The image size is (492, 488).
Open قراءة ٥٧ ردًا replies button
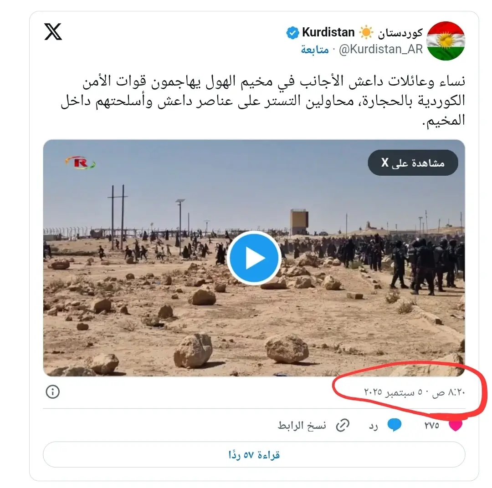pyautogui.click(x=254, y=454)
